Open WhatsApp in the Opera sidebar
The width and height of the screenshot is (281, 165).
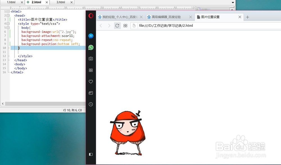click(91, 48)
